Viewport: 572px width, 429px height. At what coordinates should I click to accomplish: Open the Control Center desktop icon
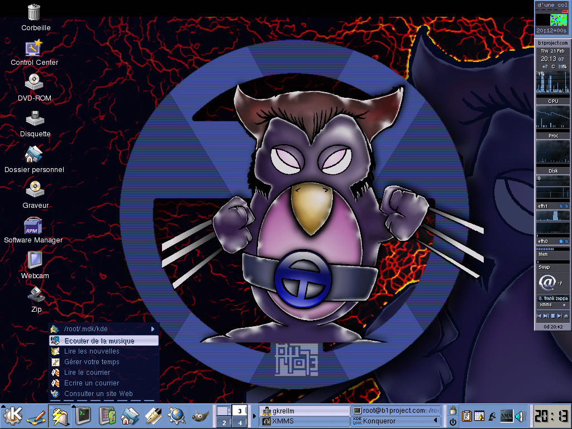point(34,49)
